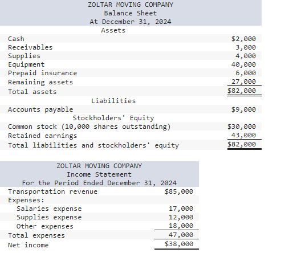Select the Total expenses 47,000 figure

pyautogui.click(x=181, y=235)
